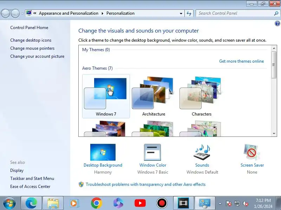Click Get more themes online
The width and height of the screenshot is (281, 210).
pos(242,61)
